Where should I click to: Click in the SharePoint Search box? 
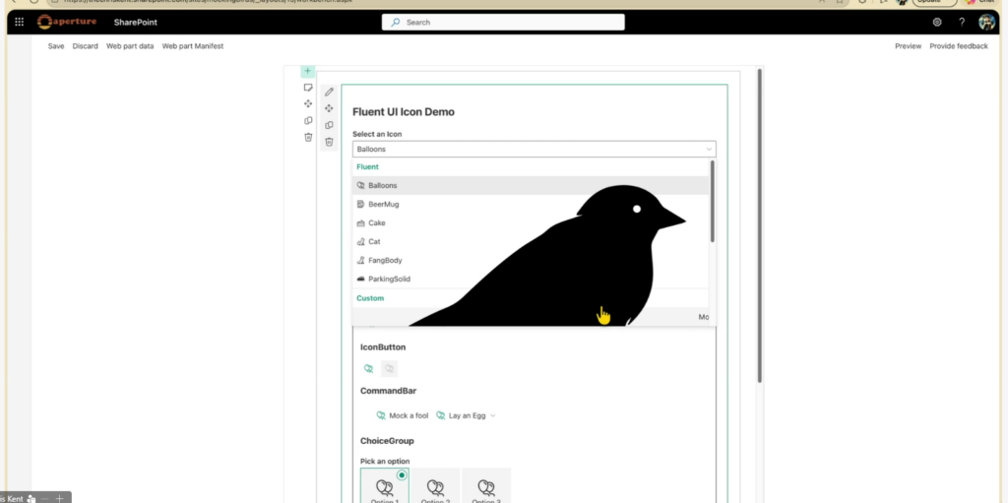pos(503,22)
